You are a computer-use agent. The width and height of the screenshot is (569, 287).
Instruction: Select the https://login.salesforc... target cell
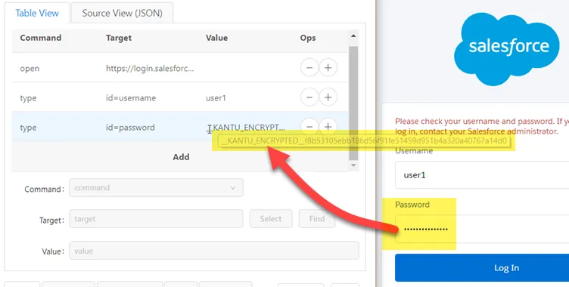150,68
